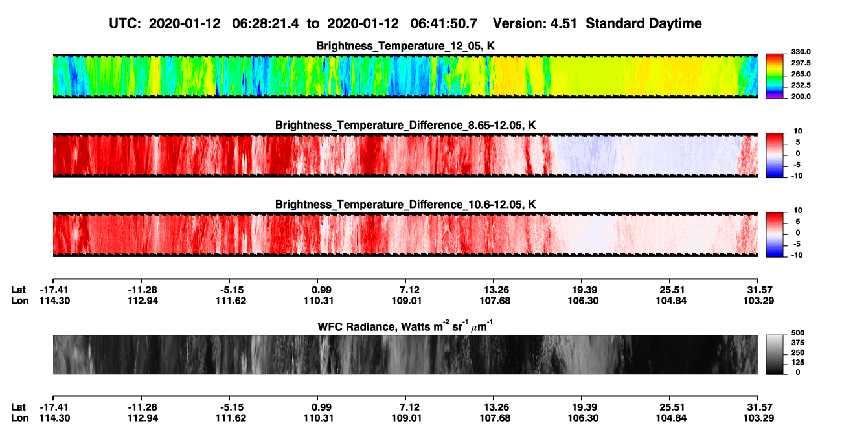Click the 297.5 colorbar tick label

(x=800, y=63)
